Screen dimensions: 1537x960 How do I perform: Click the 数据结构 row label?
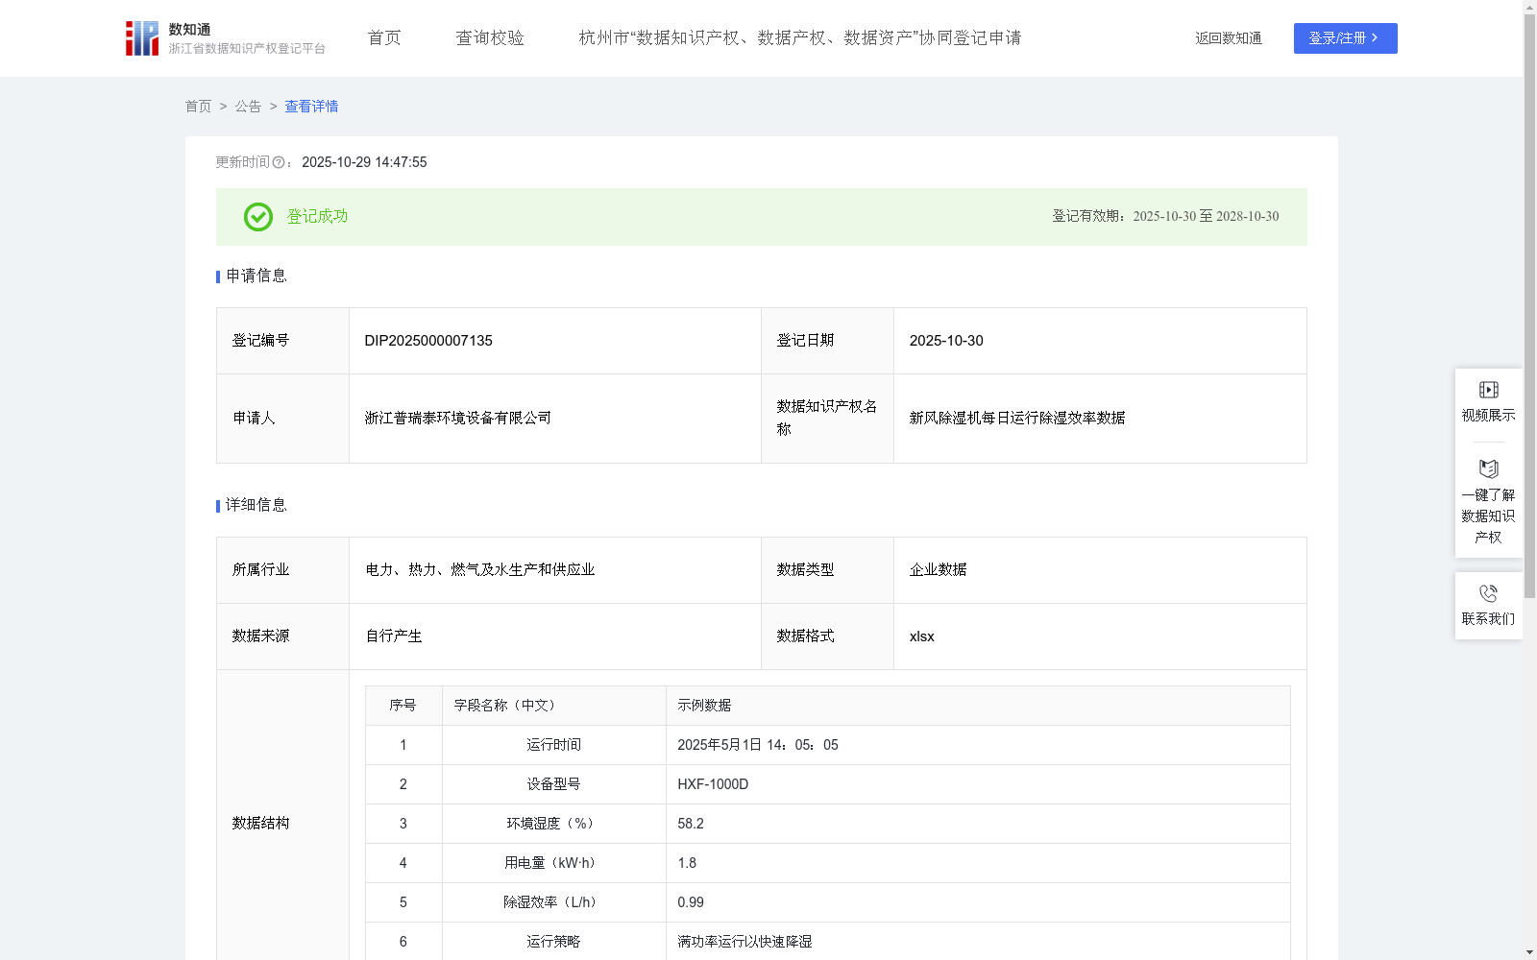(260, 824)
